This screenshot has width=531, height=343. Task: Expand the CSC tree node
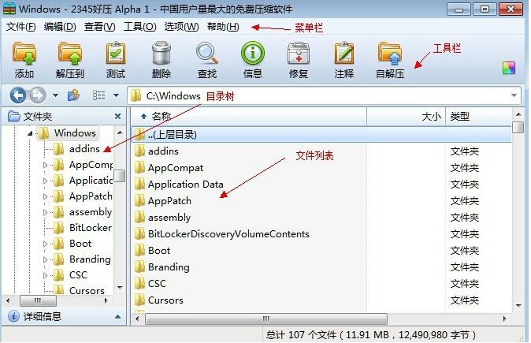[45, 275]
